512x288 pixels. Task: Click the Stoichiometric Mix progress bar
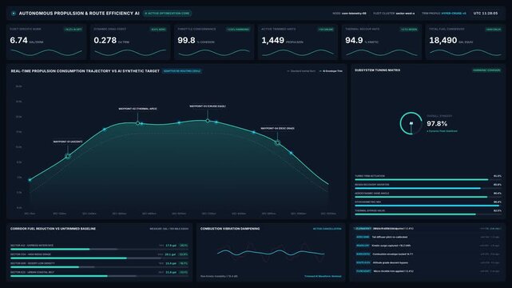coord(428,206)
